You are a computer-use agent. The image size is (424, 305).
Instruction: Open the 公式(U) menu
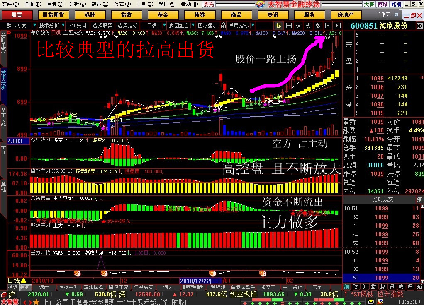click(x=122, y=4)
